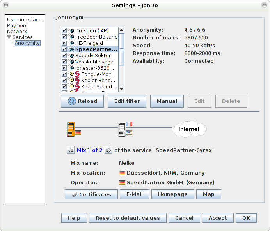Click the Help button
270x231 pixels.
[74, 218]
